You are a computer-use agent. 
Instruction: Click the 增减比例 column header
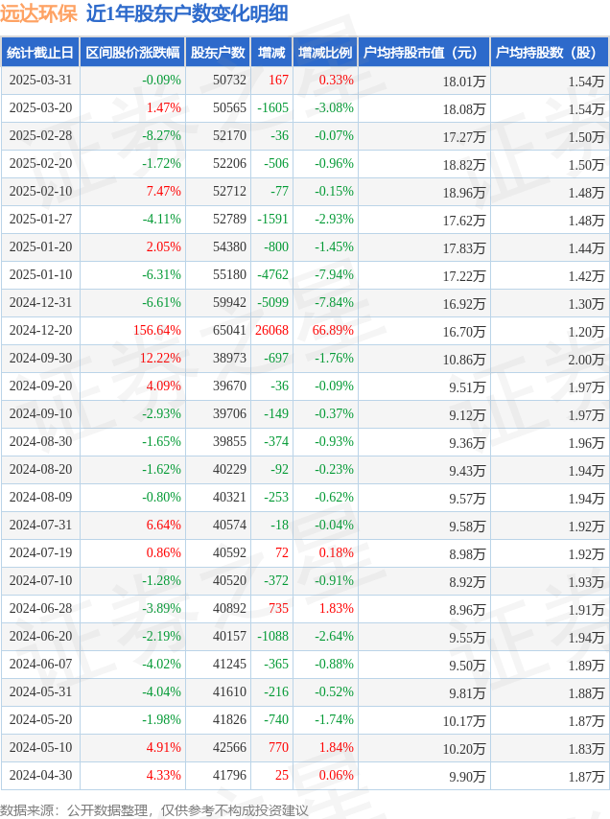coord(325,52)
